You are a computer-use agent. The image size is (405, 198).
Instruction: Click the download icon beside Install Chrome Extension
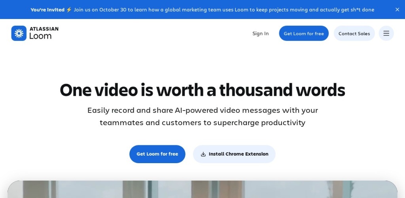click(x=203, y=154)
